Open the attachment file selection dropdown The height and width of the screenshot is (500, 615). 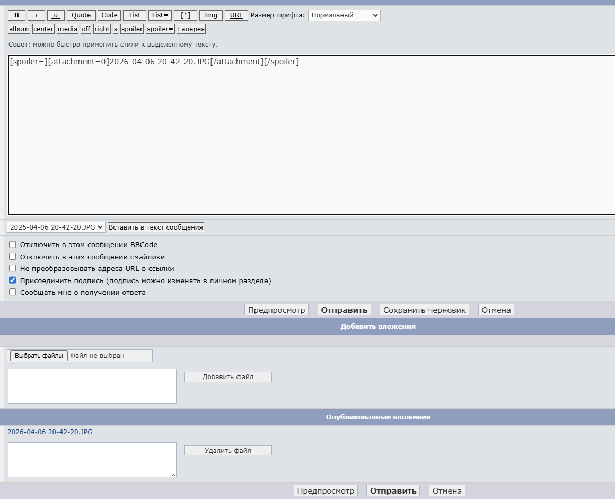coord(56,227)
